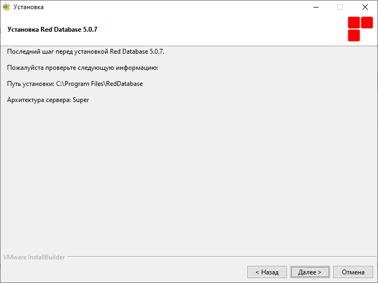Click the installer box icon in title bar
The width and height of the screenshot is (378, 283).
[x=6, y=7]
